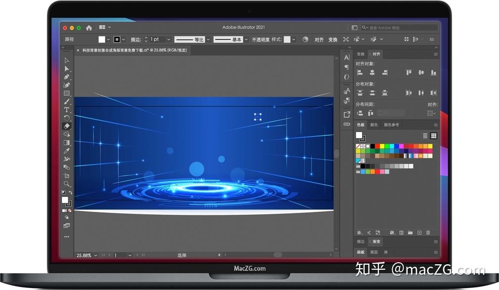Image resolution: width=499 pixels, height=290 pixels.
Task: Switch to the 颜色 panel tab
Action: [374, 125]
